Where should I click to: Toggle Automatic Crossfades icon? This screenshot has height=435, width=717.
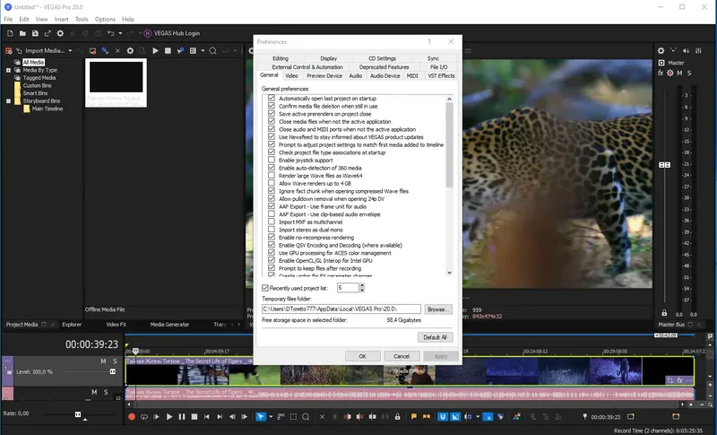point(455,417)
